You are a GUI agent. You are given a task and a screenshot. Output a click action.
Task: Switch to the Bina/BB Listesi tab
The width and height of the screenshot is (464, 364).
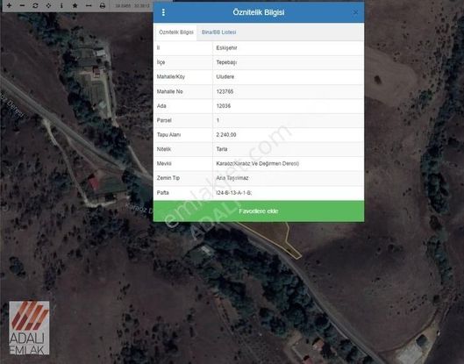[x=219, y=32]
